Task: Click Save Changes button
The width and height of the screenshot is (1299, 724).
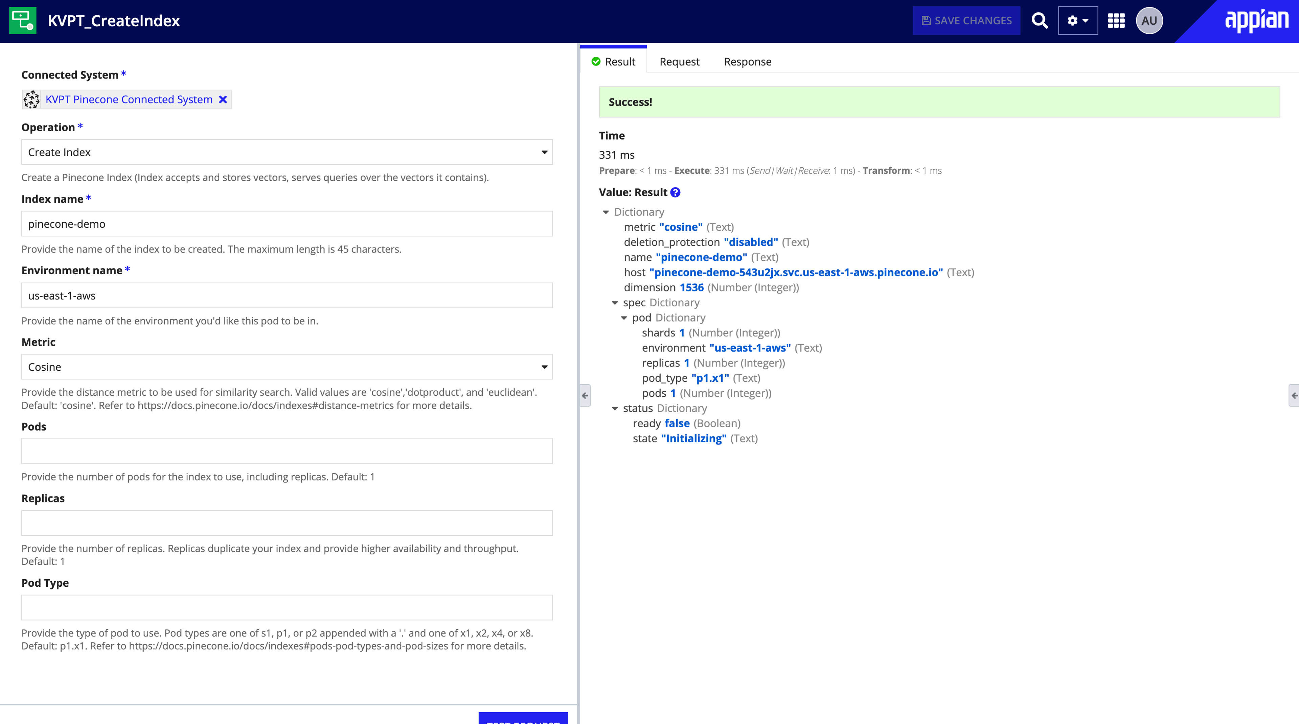Action: 966,21
